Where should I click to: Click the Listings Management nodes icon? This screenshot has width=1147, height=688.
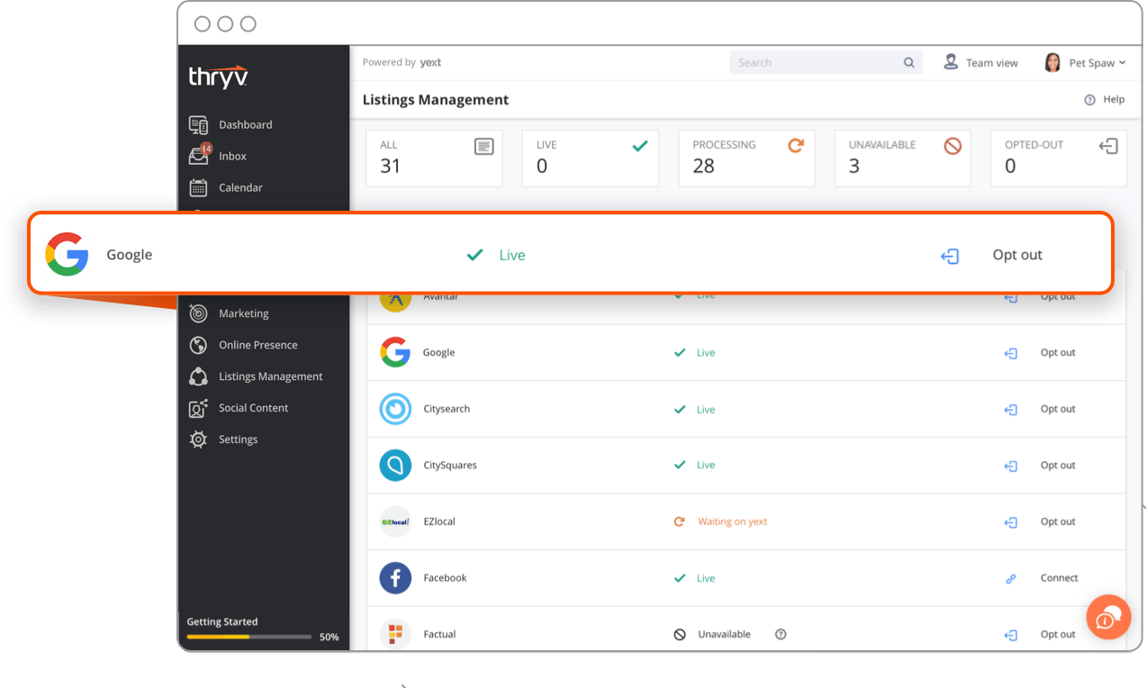pyautogui.click(x=198, y=376)
